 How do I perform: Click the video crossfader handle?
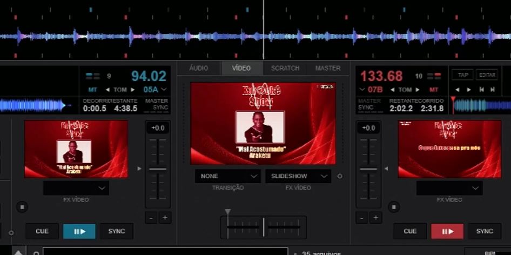click(264, 227)
